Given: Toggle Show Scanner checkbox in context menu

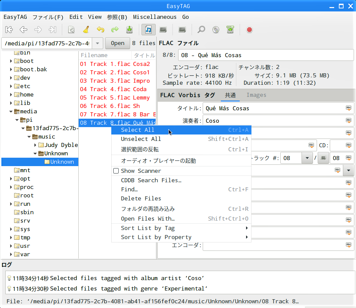Looking at the screenshot, I should [x=116, y=171].
